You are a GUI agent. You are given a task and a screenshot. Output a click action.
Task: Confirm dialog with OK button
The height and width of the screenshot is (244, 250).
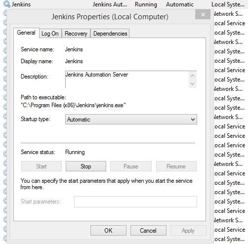[x=108, y=231]
